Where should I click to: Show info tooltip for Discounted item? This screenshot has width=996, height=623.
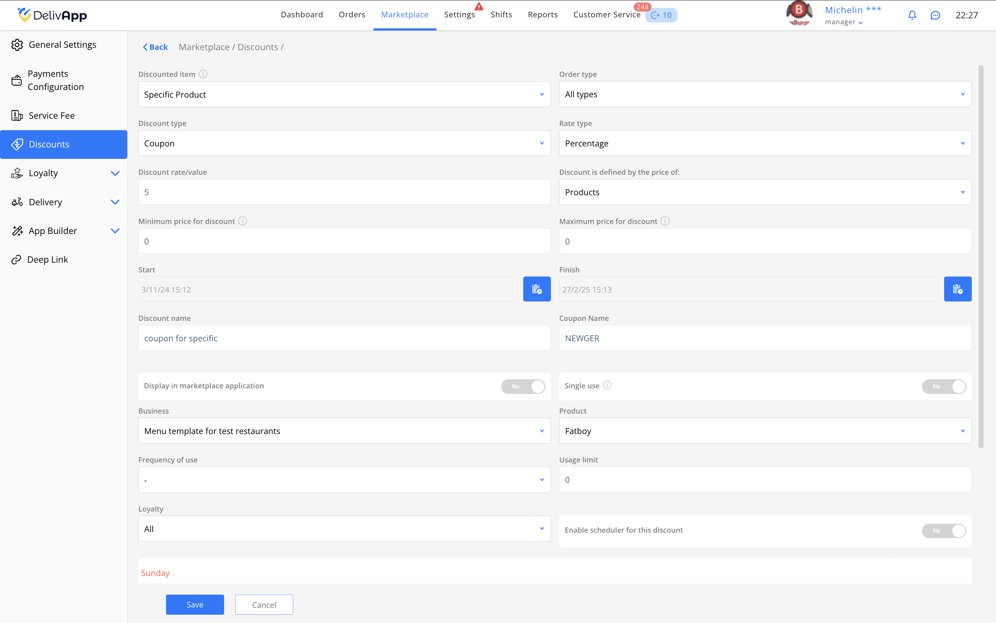coord(203,74)
